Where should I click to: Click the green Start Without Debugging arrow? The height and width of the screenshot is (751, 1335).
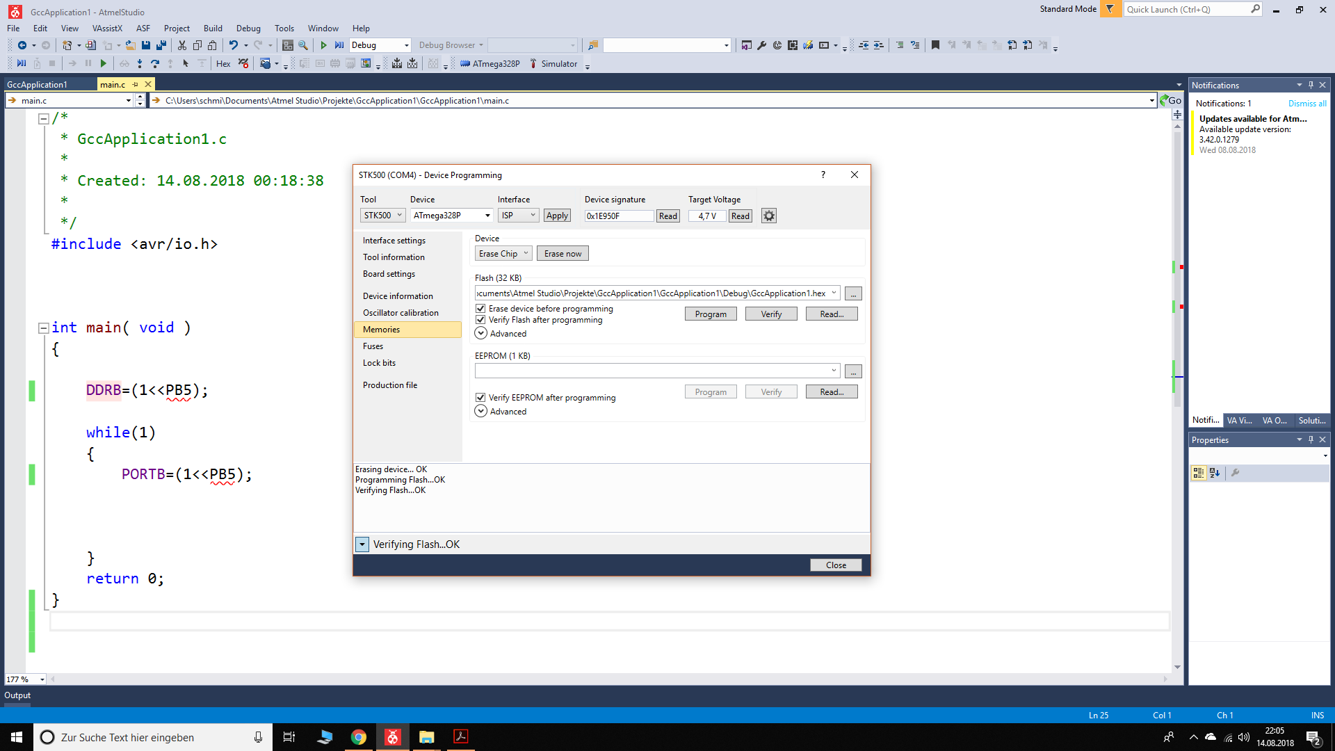[x=323, y=45]
